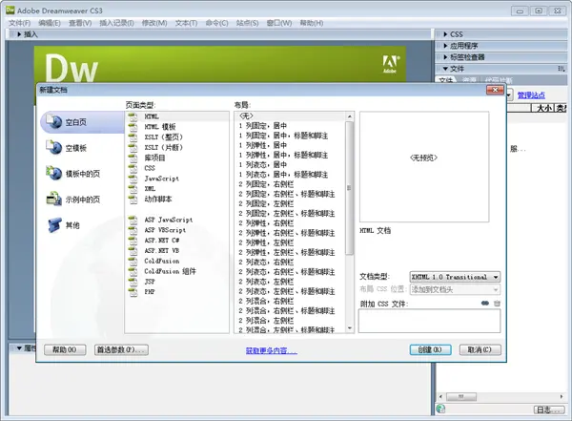Select the 示例中的页 category icon
Viewport: 572px width, 421px height.
tap(54, 199)
